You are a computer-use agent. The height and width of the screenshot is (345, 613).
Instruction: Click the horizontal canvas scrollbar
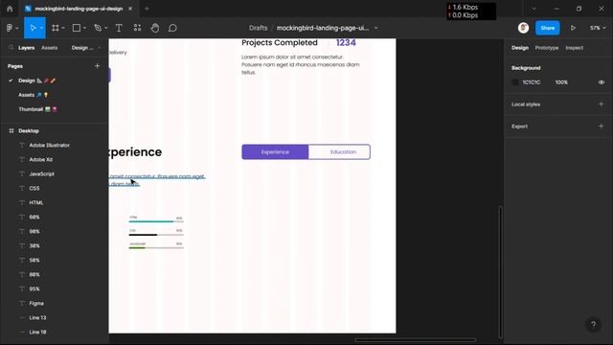tap(416, 340)
